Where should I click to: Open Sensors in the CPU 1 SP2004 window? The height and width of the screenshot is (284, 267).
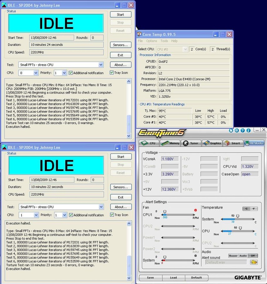[x=121, y=187]
